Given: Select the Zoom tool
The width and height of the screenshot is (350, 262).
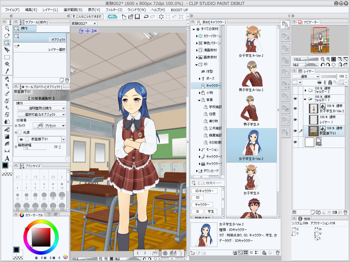Looking at the screenshot, I should pyautogui.click(x=7, y=28).
